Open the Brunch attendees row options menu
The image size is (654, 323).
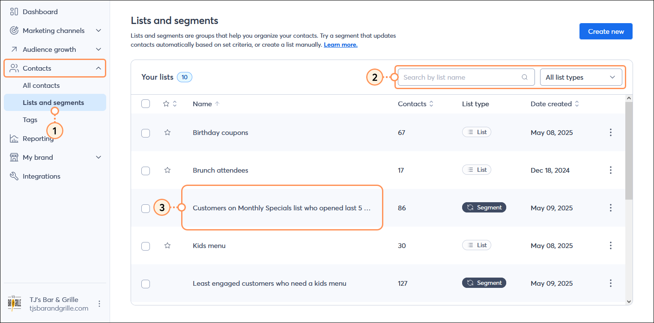(611, 170)
